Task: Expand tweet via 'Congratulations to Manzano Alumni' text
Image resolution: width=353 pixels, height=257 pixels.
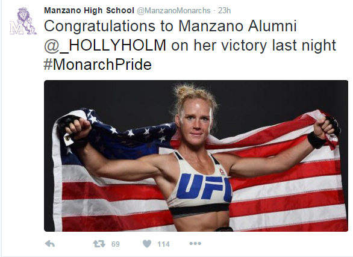Action: 170,26
